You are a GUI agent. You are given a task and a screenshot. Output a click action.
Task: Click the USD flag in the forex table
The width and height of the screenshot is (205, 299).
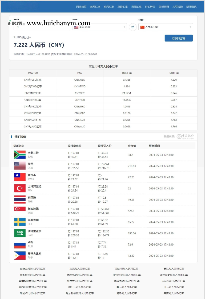[x=20, y=166]
